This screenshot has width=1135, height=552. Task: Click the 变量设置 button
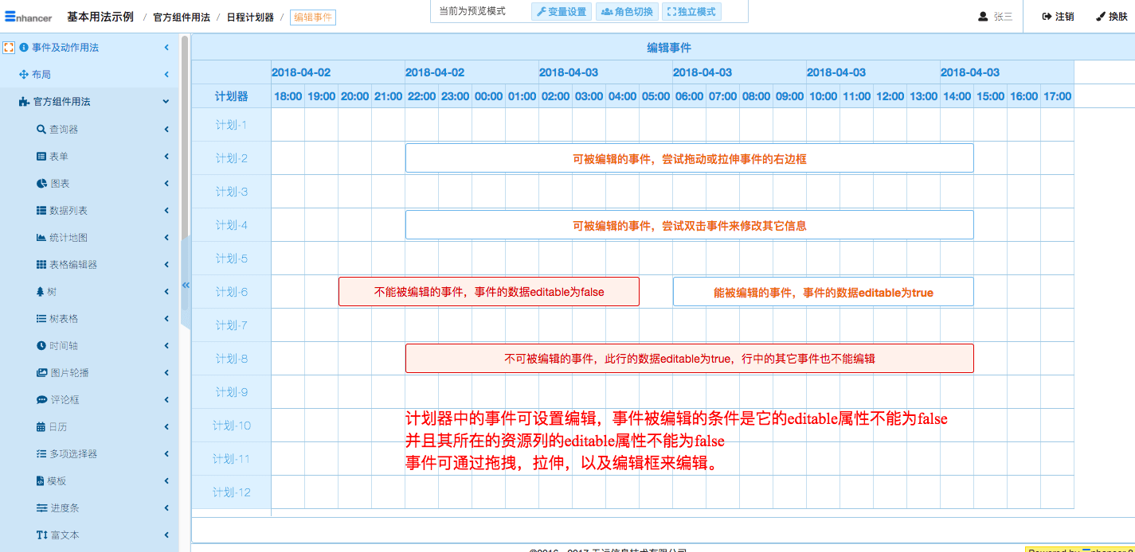click(x=561, y=12)
